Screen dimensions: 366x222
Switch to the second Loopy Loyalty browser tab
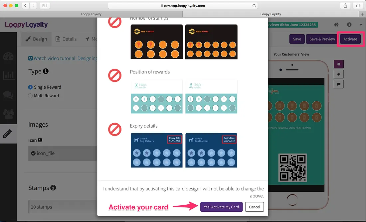coord(271,14)
